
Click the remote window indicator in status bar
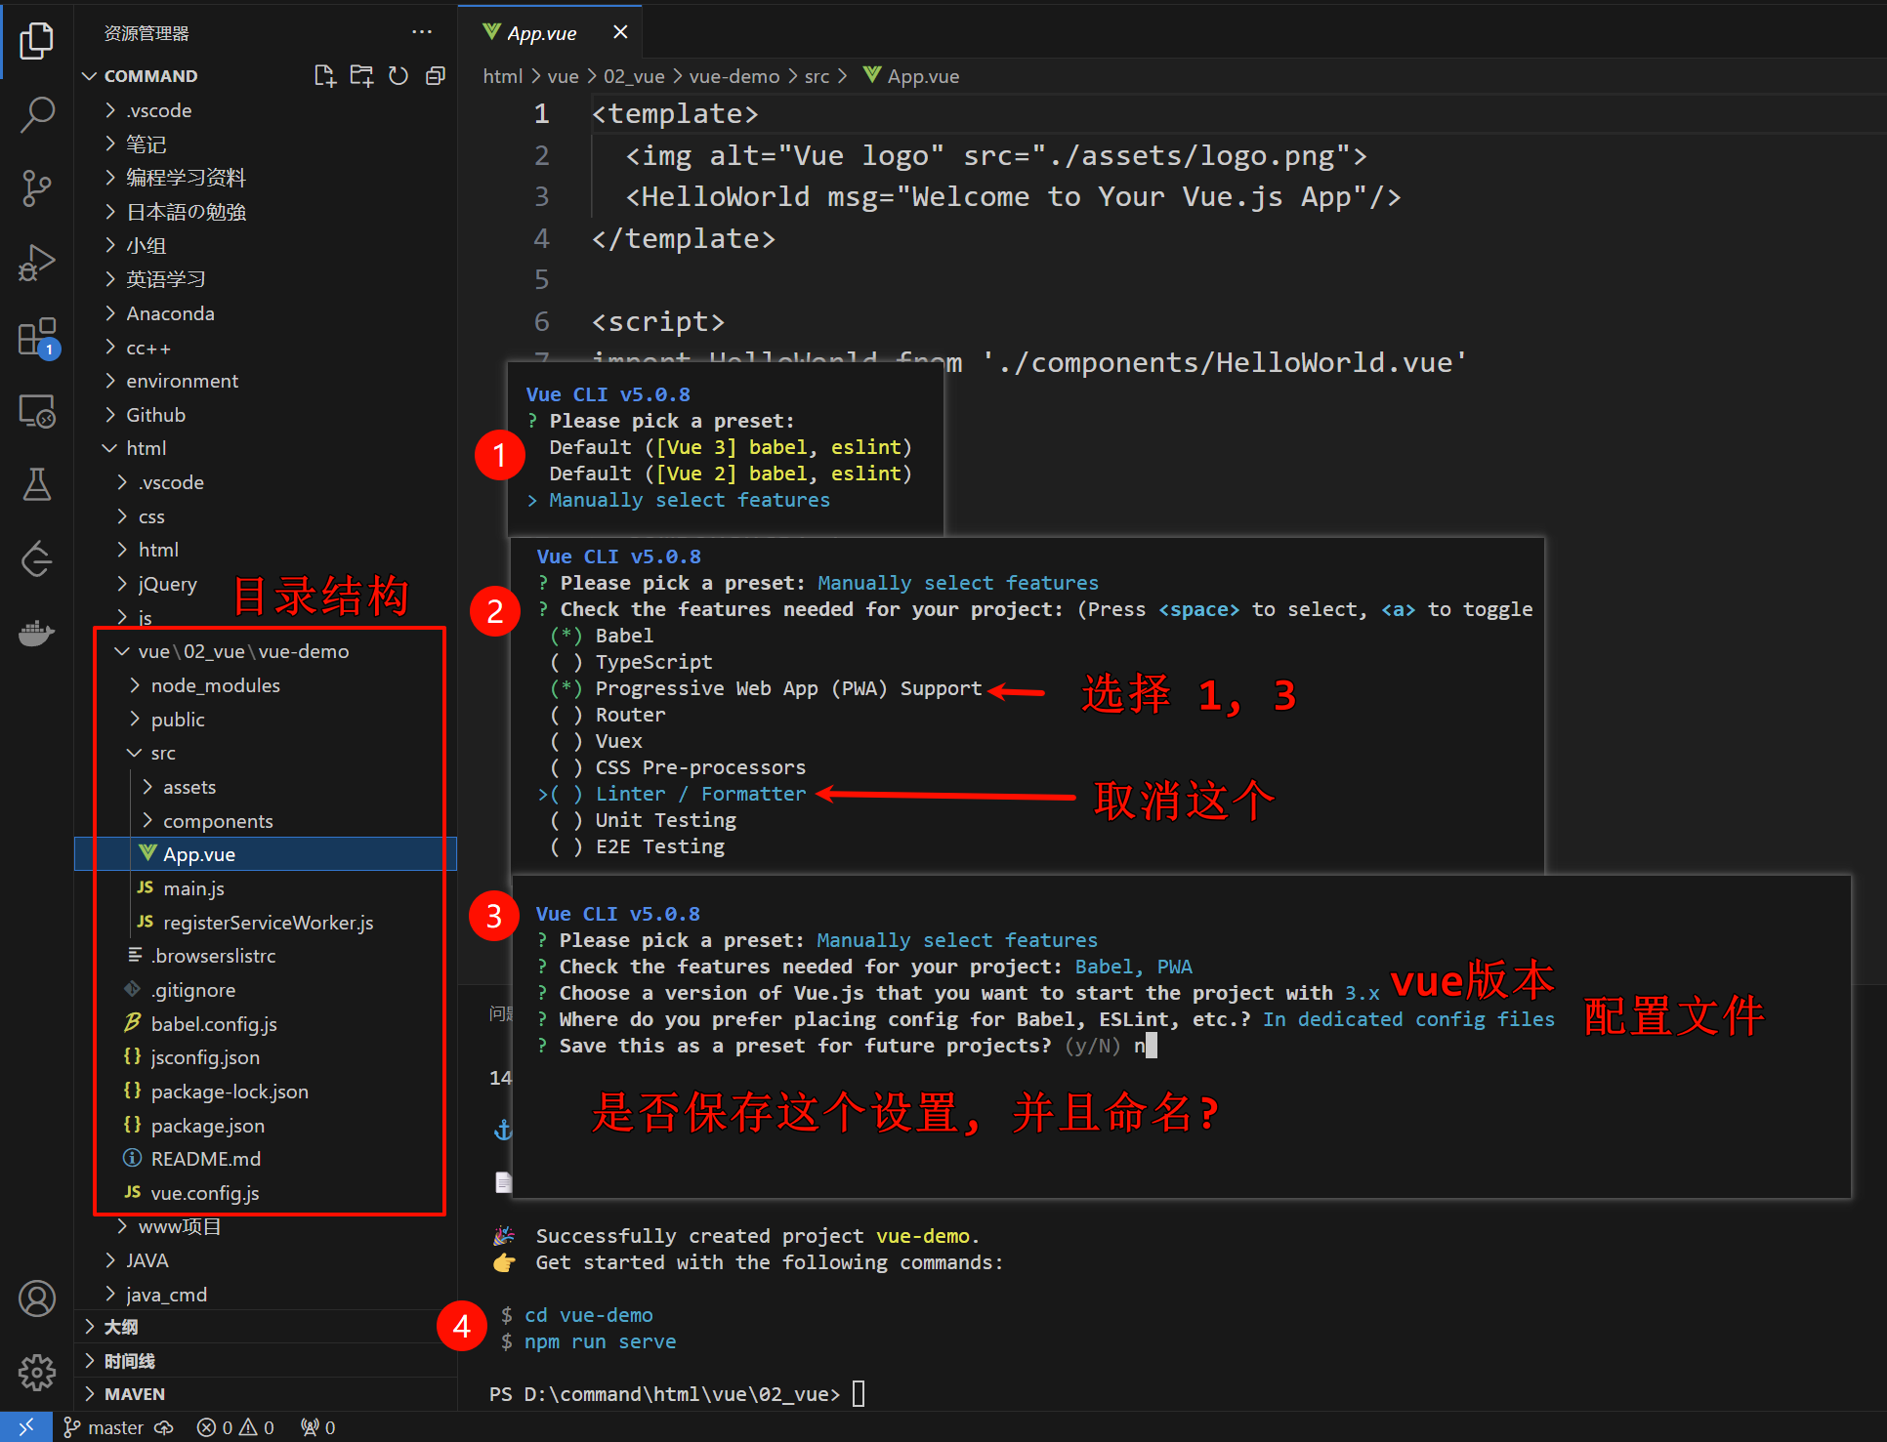[25, 1427]
